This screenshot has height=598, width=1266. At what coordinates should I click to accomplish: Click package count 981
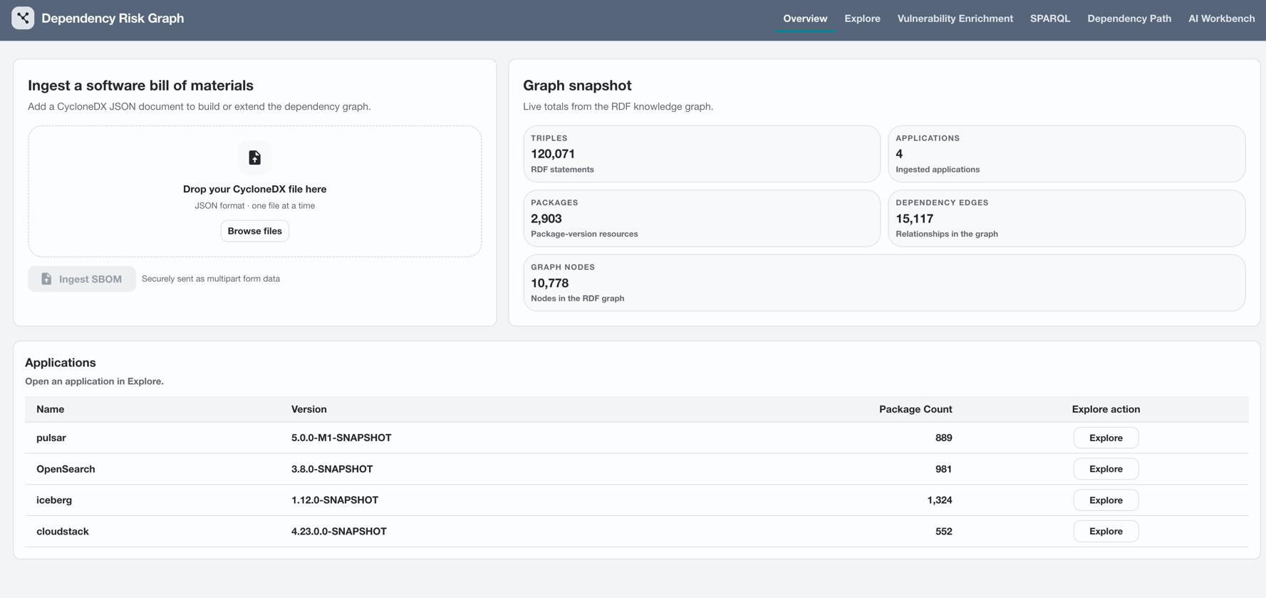pyautogui.click(x=944, y=469)
